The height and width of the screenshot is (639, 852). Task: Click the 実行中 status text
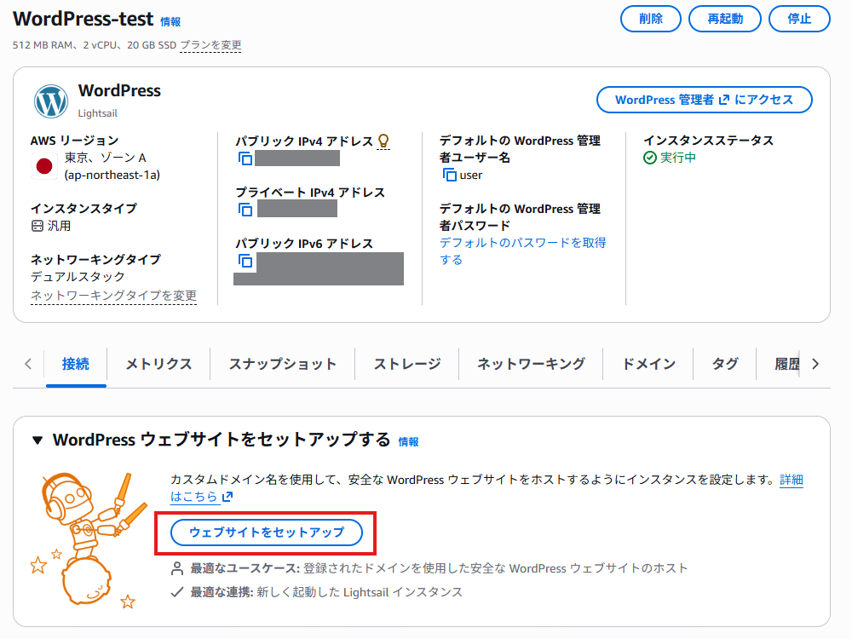(677, 158)
